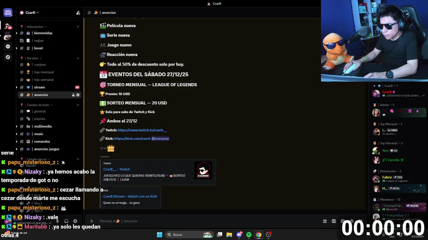Click Add a Server plus icon
The width and height of the screenshot is (428, 240).
pyautogui.click(x=8, y=46)
